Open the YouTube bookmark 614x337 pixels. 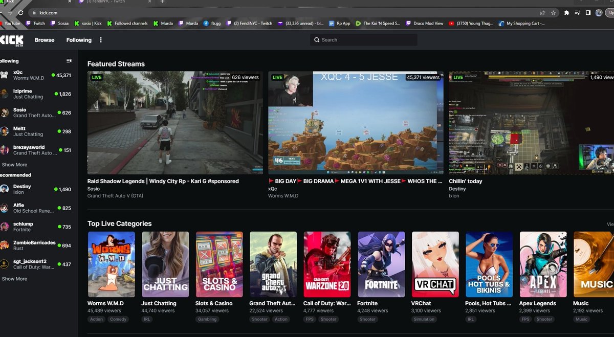9,23
